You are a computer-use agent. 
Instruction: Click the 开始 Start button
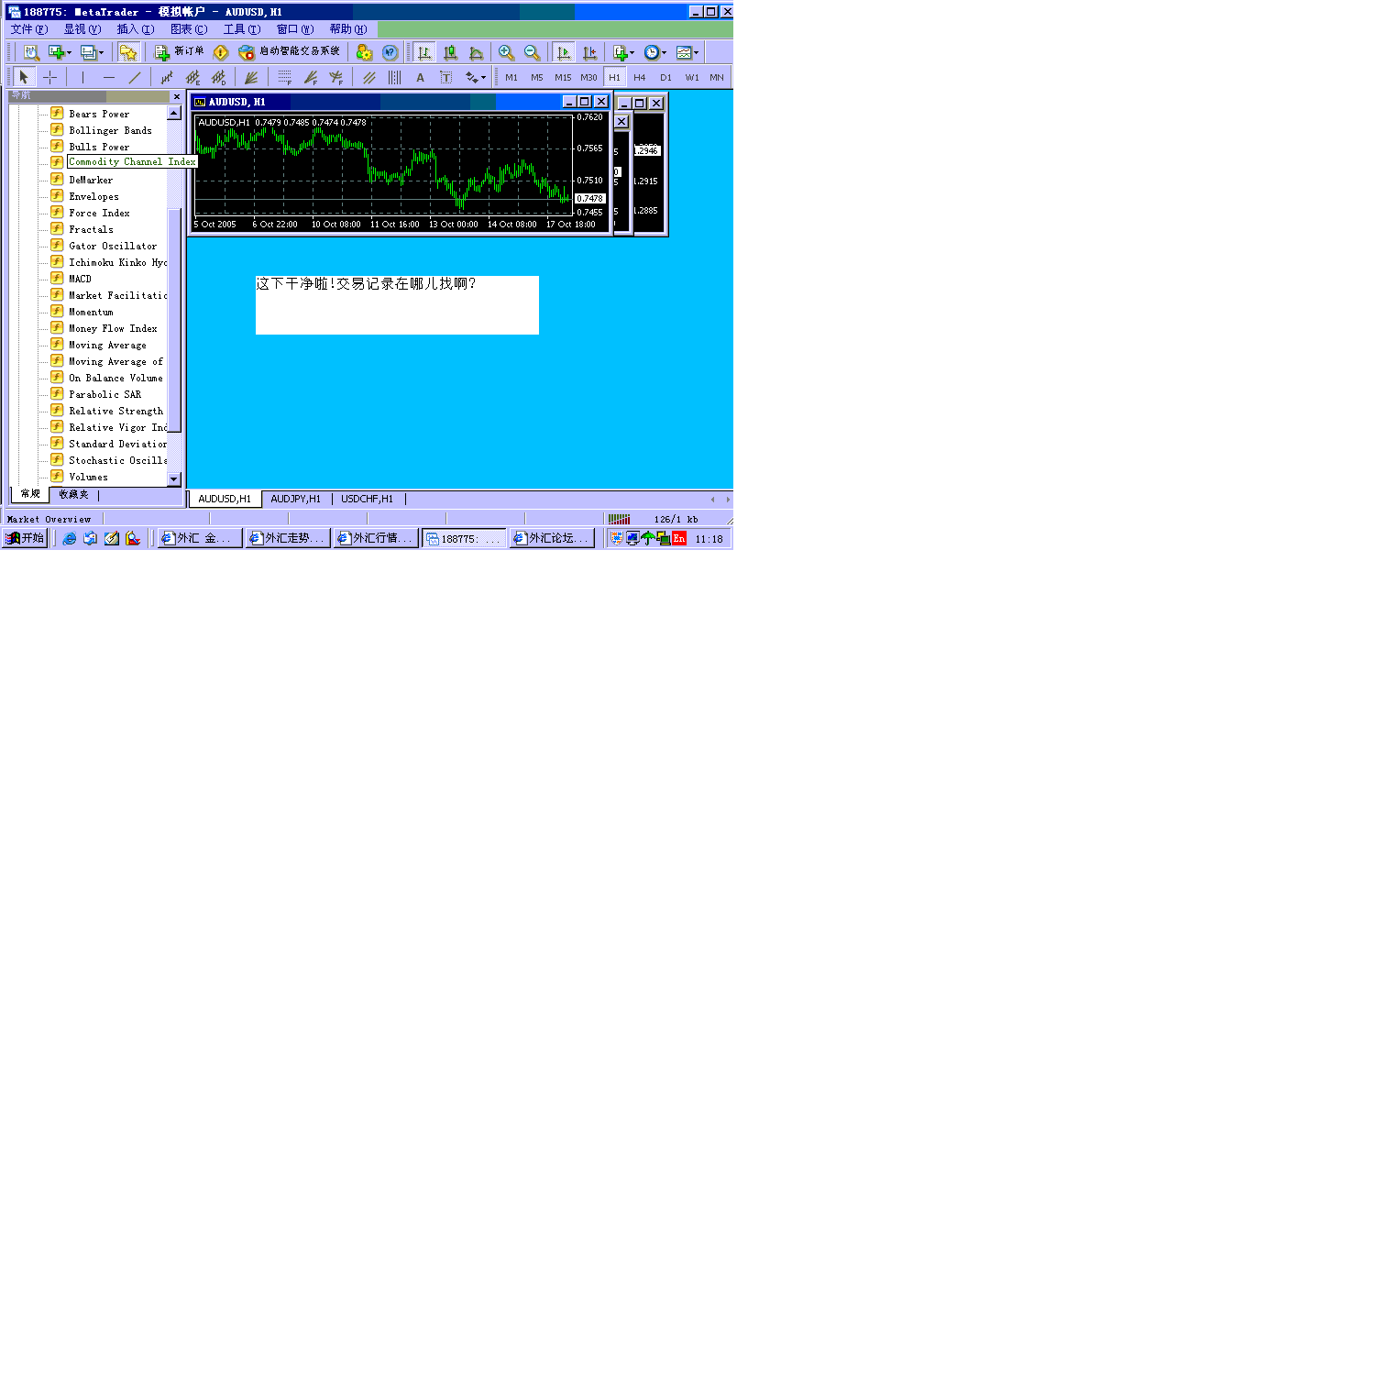point(25,538)
